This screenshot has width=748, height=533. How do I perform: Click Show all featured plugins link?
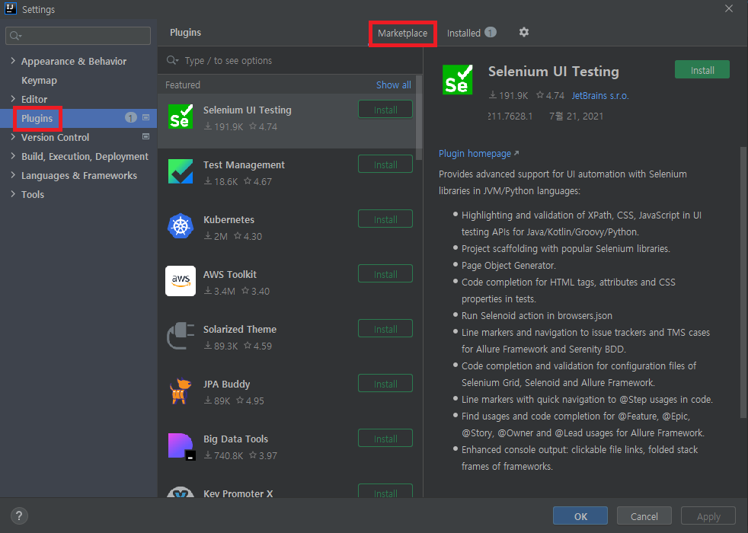pos(394,85)
